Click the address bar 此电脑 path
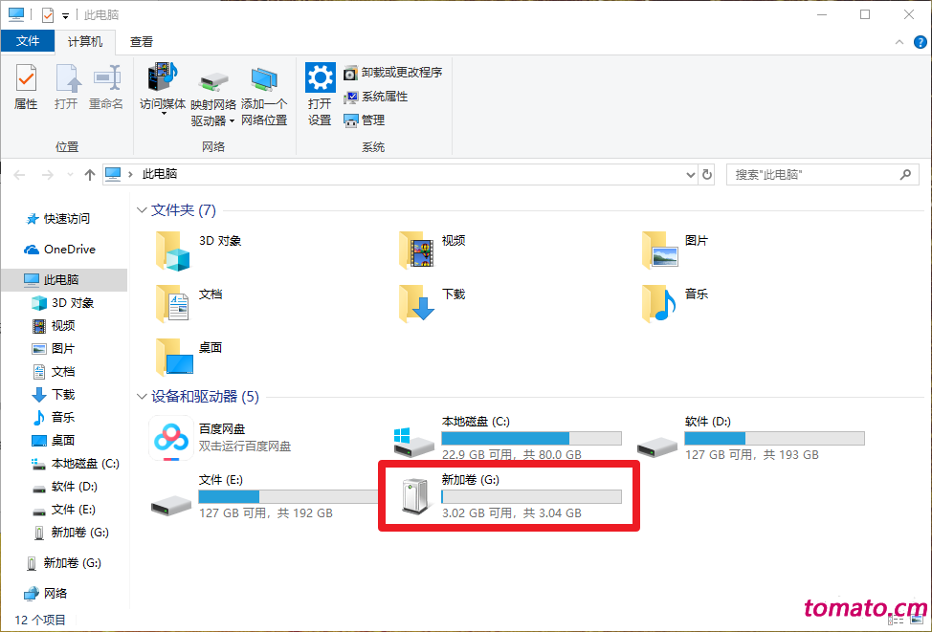Image resolution: width=932 pixels, height=632 pixels. click(159, 174)
